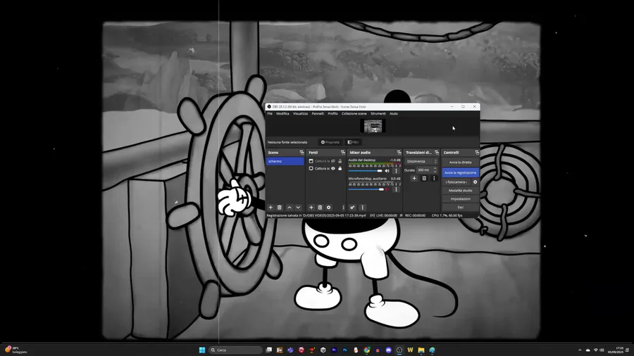Click the Esci button
Screen dimensions: 634x356
pyautogui.click(x=460, y=208)
